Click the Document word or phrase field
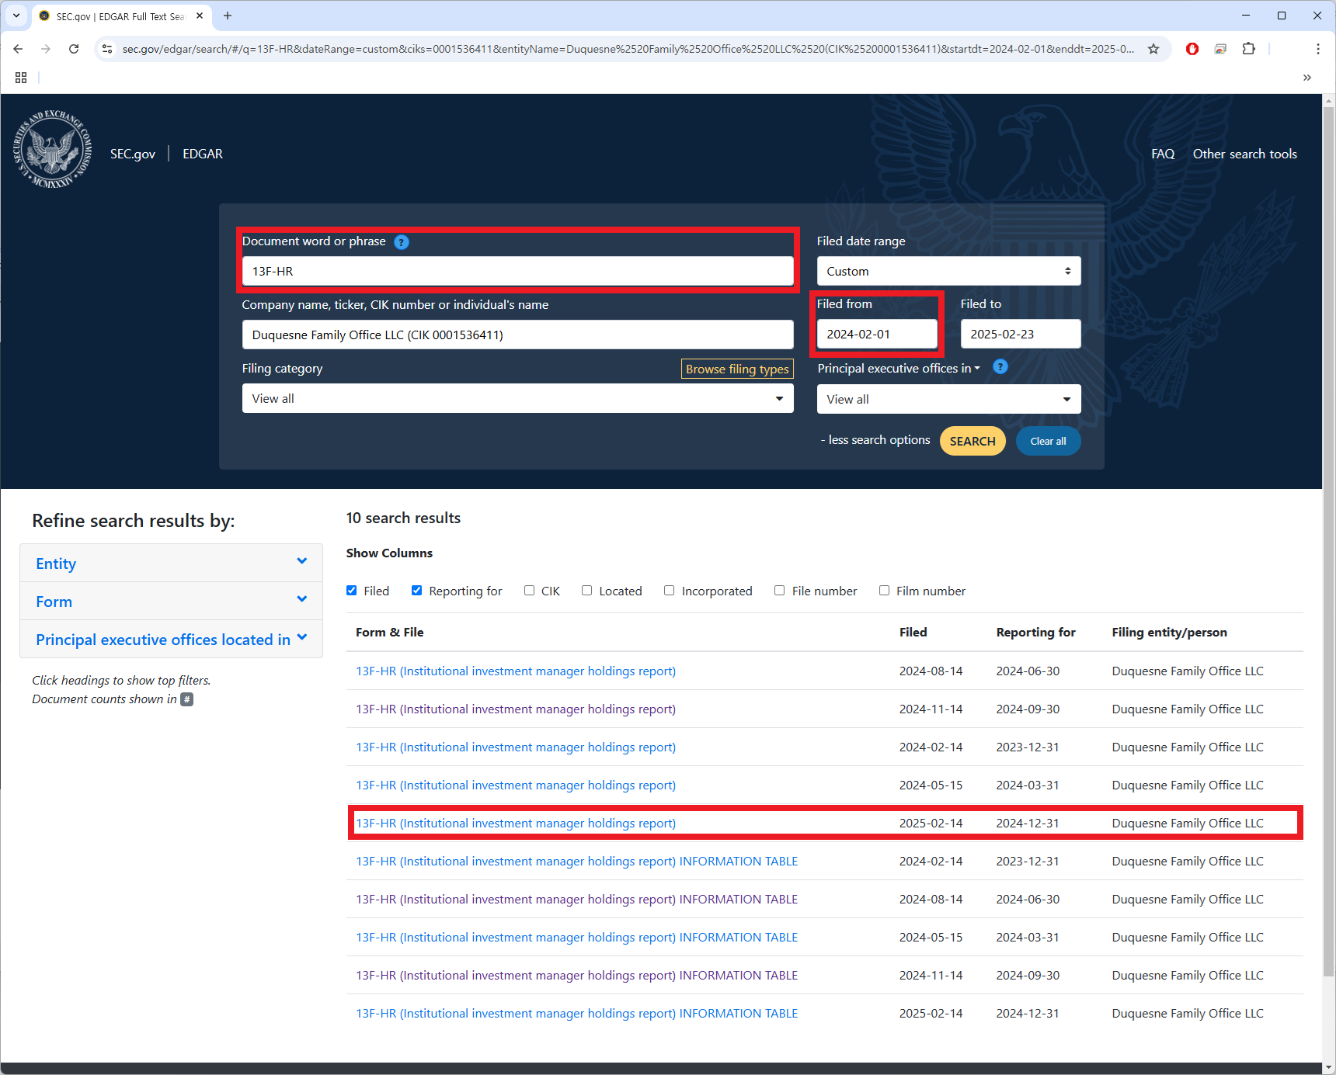Viewport: 1336px width, 1075px height. tap(517, 271)
